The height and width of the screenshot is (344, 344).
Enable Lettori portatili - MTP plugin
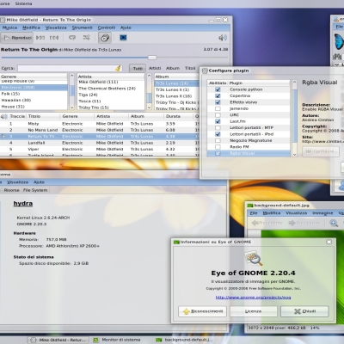[218, 127]
